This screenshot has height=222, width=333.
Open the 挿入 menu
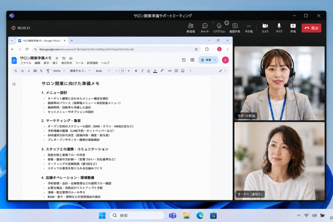(55, 63)
